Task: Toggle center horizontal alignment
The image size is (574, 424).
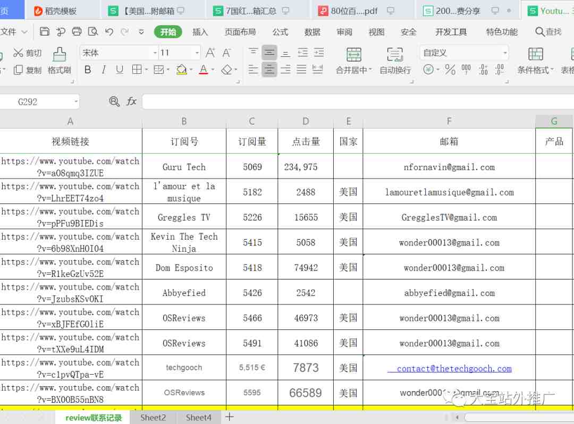Action: pos(269,69)
